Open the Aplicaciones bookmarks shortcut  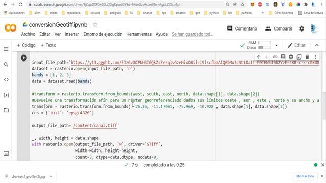pos(14,13)
